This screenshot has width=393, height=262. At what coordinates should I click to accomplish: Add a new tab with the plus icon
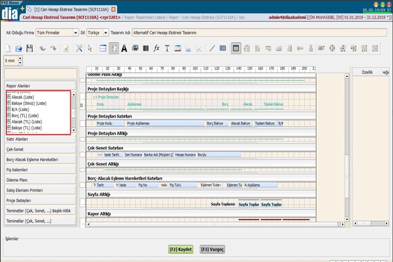[23, 9]
